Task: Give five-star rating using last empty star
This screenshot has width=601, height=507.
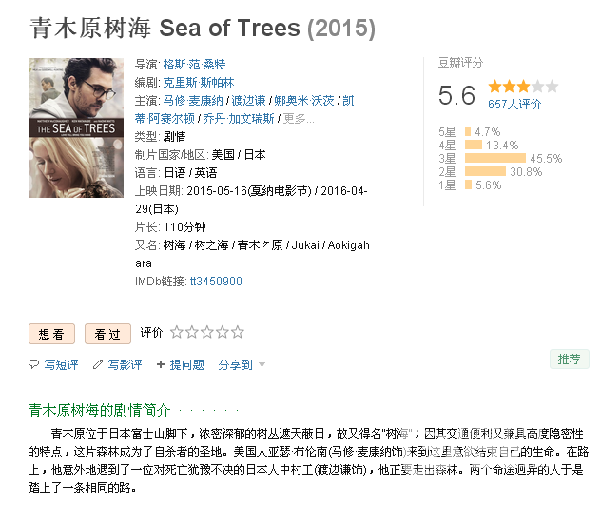Action: click(x=238, y=332)
